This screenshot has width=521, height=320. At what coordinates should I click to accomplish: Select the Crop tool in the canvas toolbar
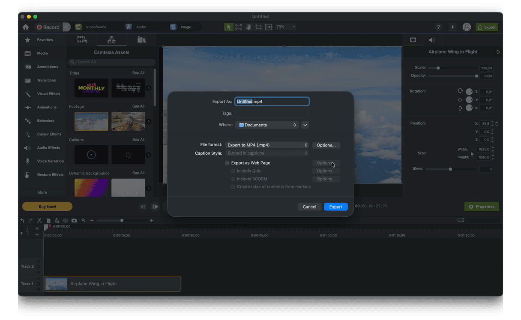(258, 27)
